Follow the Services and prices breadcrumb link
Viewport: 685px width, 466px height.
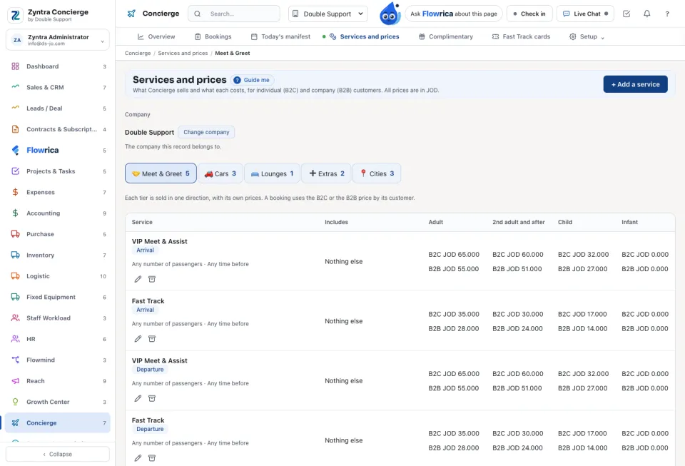[x=183, y=54]
